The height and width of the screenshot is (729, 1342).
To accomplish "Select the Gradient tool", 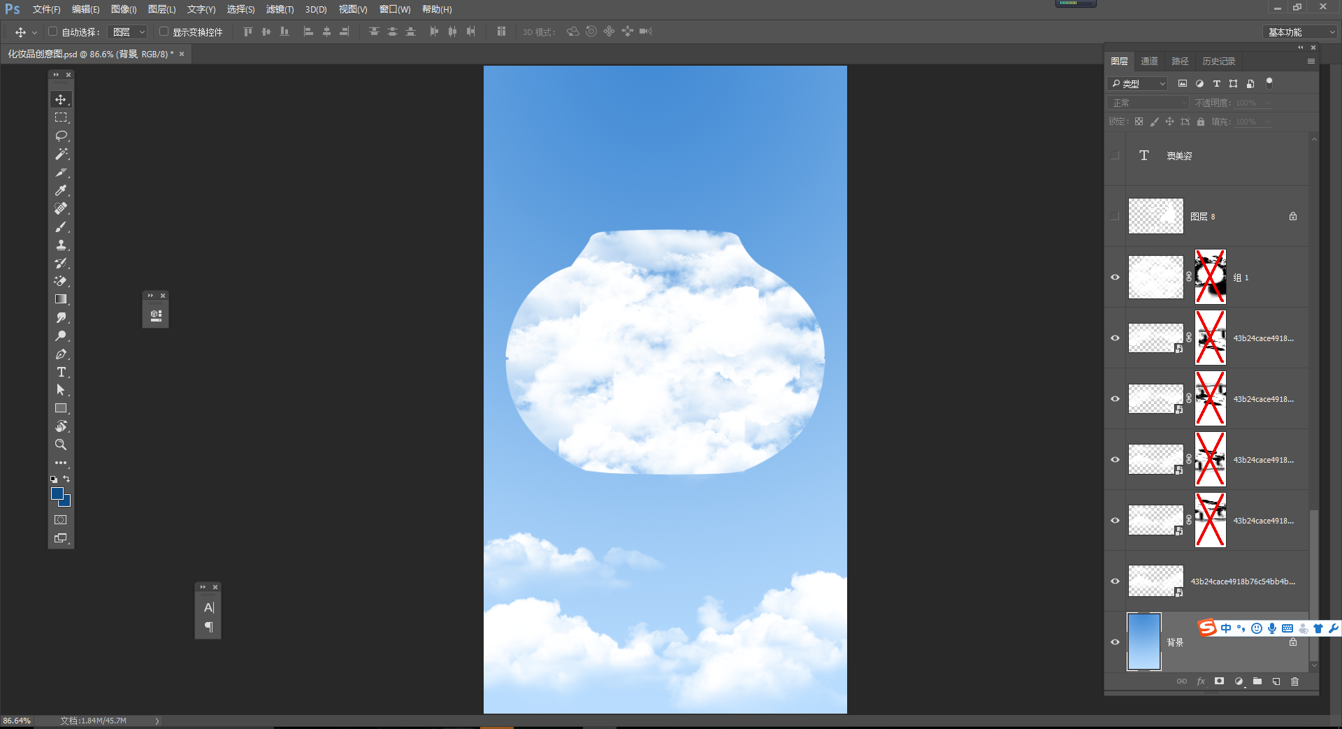I will (x=61, y=299).
